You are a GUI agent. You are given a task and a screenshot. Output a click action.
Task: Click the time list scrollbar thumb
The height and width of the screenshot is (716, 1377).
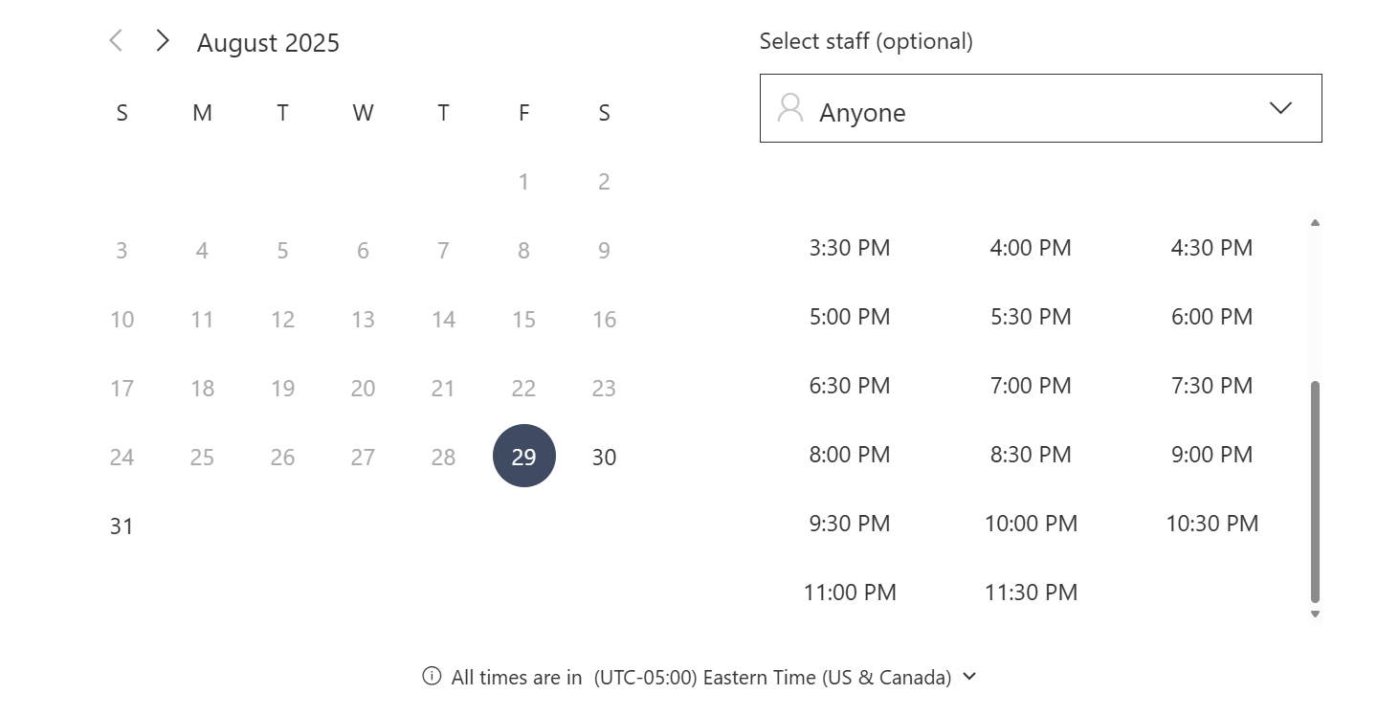(1315, 491)
